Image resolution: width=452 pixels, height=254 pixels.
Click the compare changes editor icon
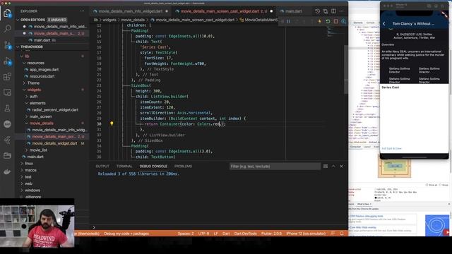coord(326,11)
